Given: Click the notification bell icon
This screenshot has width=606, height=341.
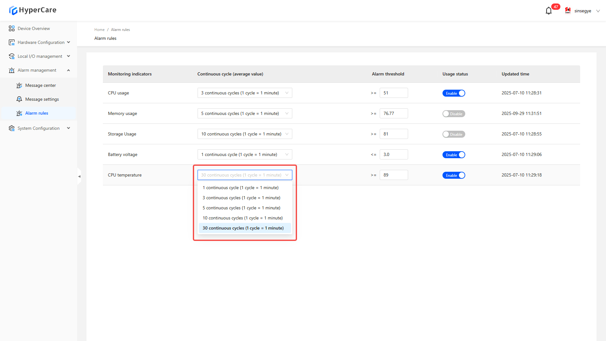Looking at the screenshot, I should (549, 11).
